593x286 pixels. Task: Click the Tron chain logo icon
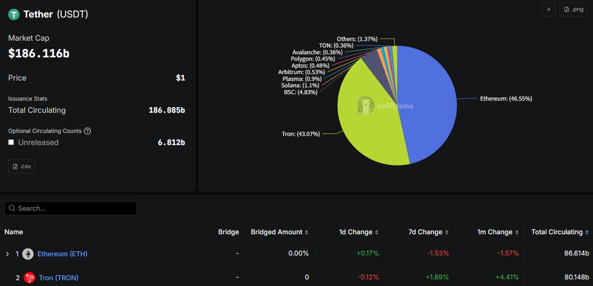[29, 278]
